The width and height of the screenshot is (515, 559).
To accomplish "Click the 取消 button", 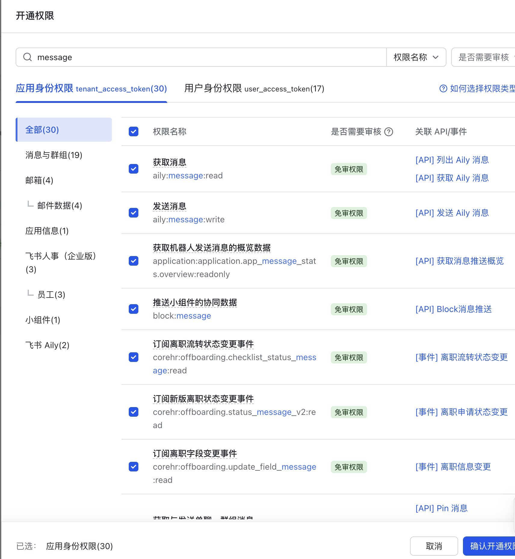I will click(434, 546).
